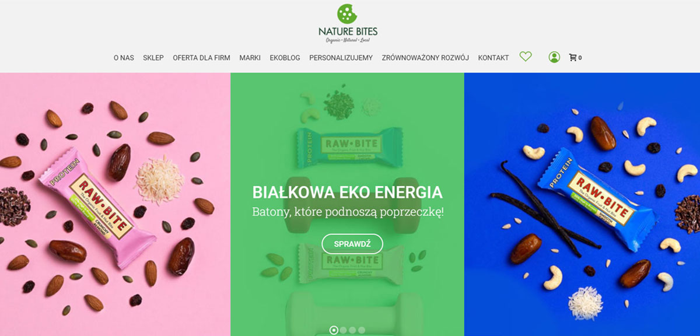Click the BIAŁKOWA EKO ENERGIA headline
Image resolution: width=700 pixels, height=336 pixels.
point(348,192)
